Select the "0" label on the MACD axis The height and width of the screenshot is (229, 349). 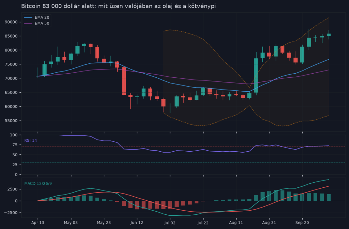click(16, 201)
